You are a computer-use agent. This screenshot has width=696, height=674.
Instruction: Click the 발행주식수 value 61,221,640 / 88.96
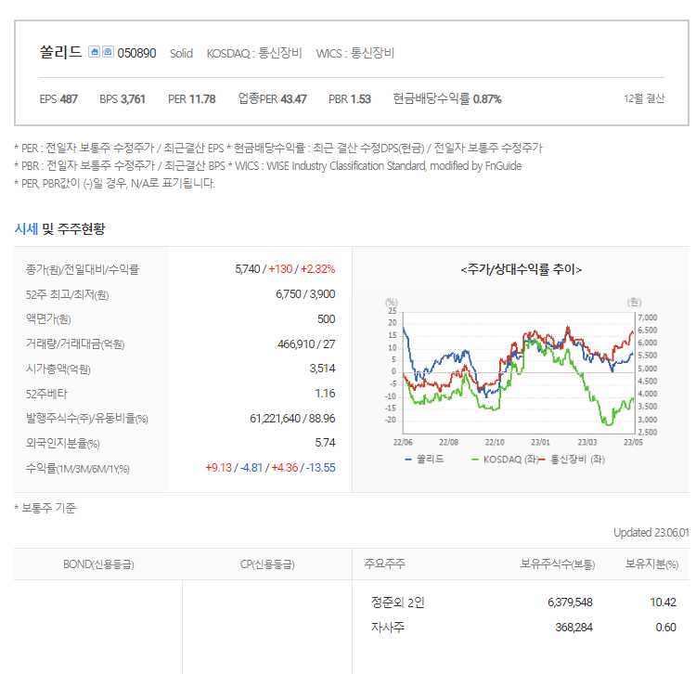[292, 419]
